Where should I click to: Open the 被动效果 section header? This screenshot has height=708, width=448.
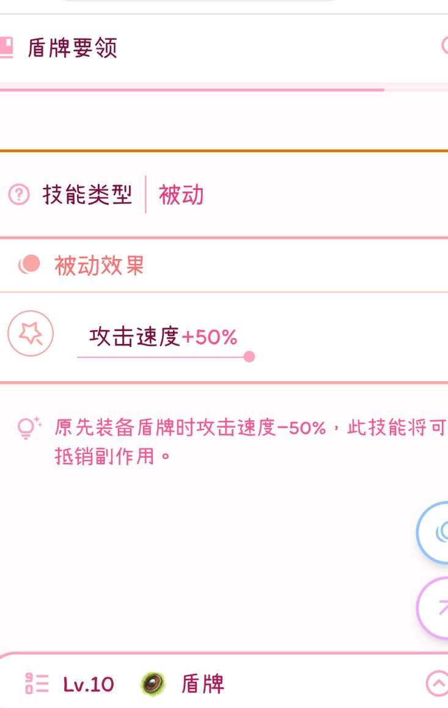click(99, 266)
